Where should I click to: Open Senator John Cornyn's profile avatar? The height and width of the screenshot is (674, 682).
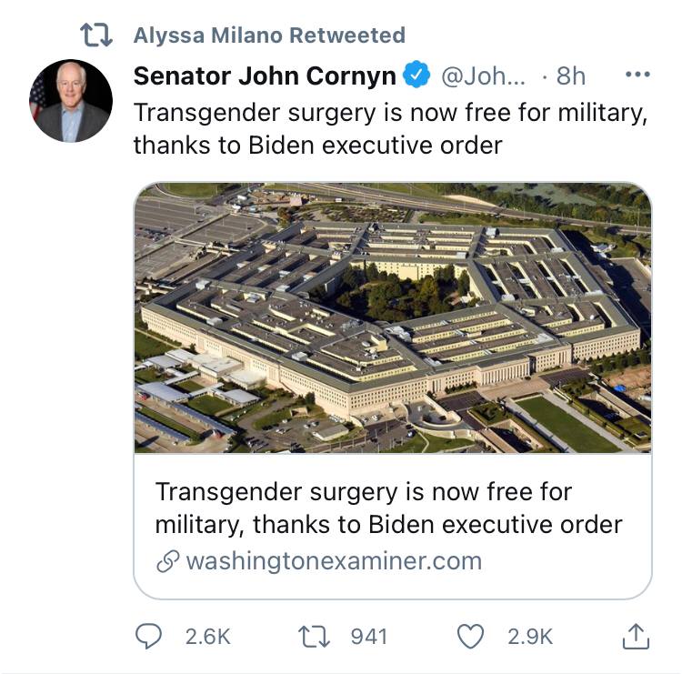pyautogui.click(x=71, y=101)
